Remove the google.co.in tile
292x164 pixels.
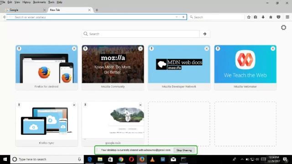(141, 105)
